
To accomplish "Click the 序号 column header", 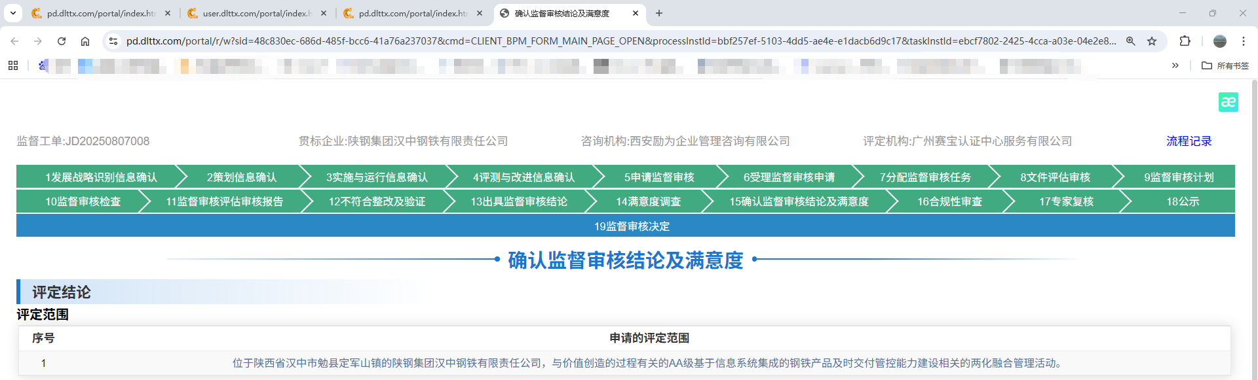I will point(43,338).
